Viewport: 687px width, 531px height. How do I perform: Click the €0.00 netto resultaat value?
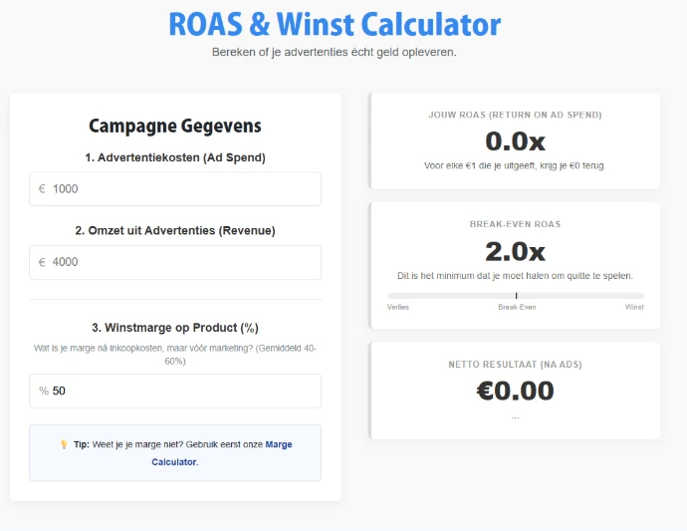[x=515, y=391]
